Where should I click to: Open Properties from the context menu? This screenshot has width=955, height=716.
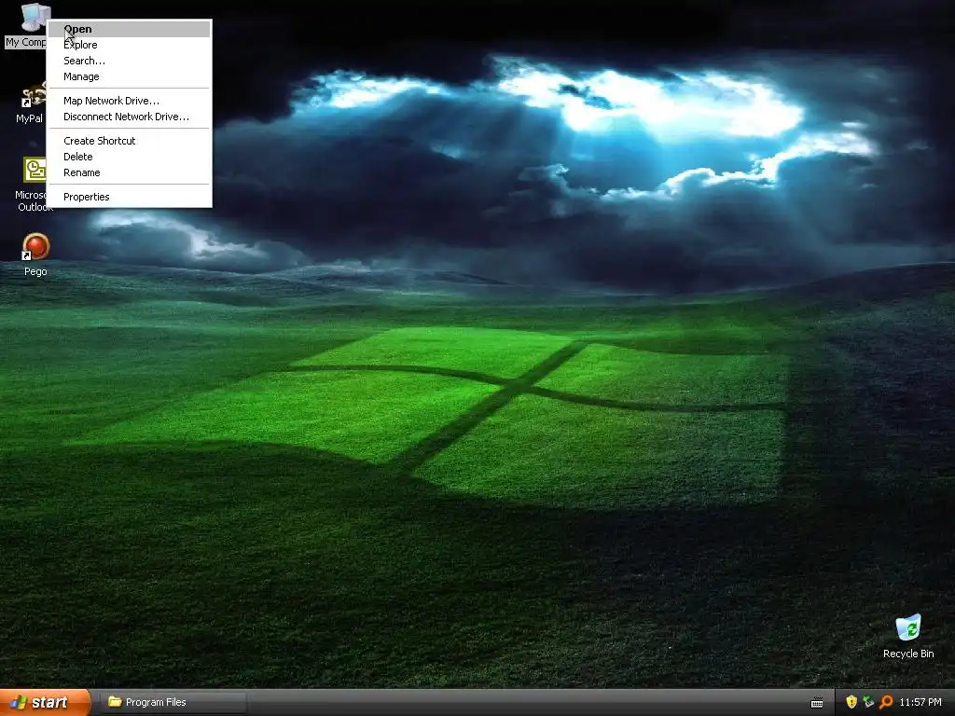click(x=129, y=197)
